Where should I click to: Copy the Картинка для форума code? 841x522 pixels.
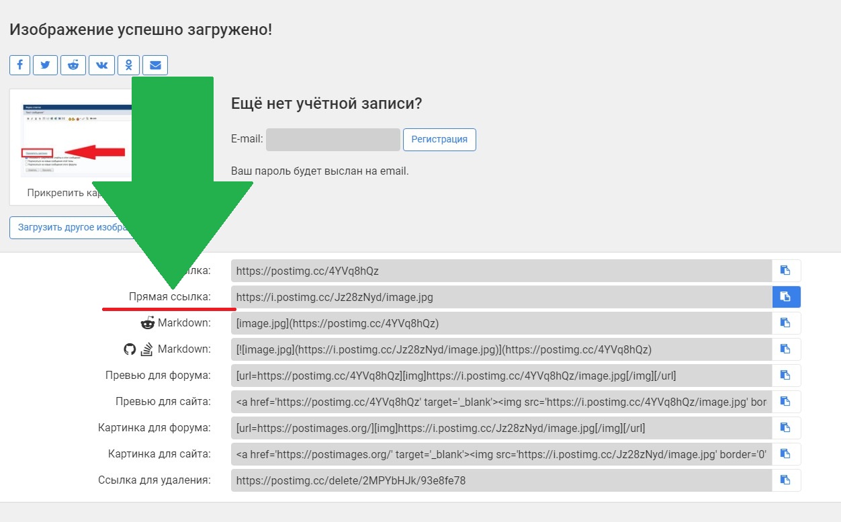(x=786, y=428)
